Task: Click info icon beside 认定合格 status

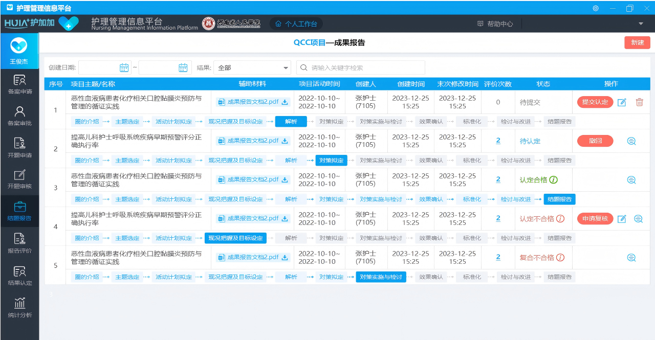Action: [x=554, y=180]
